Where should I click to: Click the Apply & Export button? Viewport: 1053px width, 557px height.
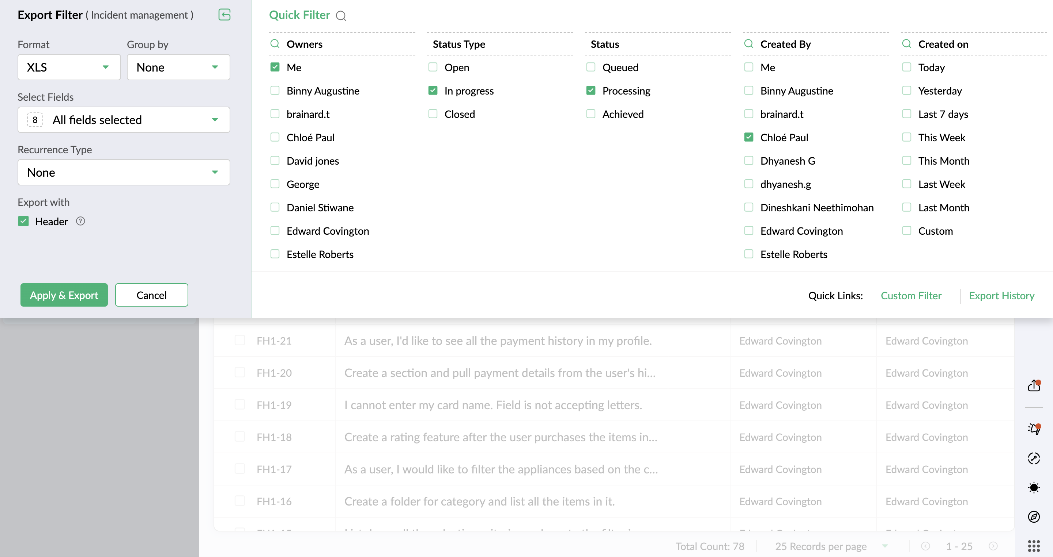64,295
